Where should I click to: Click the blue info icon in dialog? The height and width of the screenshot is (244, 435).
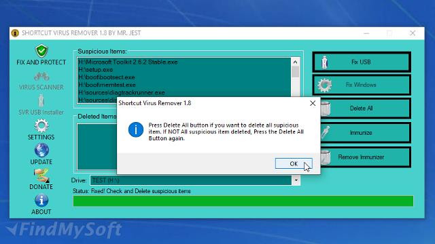[x=136, y=129]
